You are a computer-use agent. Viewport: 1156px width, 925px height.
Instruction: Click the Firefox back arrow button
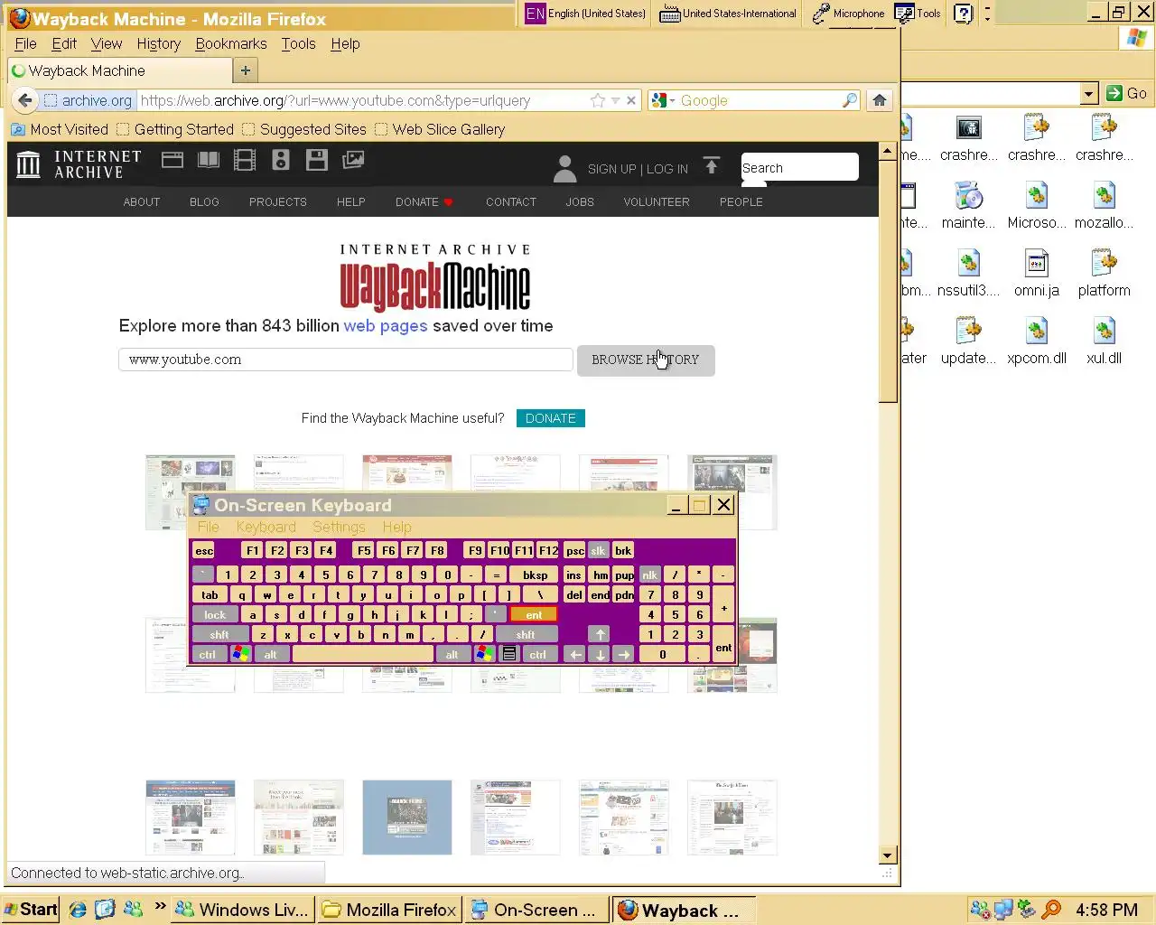pyautogui.click(x=25, y=100)
